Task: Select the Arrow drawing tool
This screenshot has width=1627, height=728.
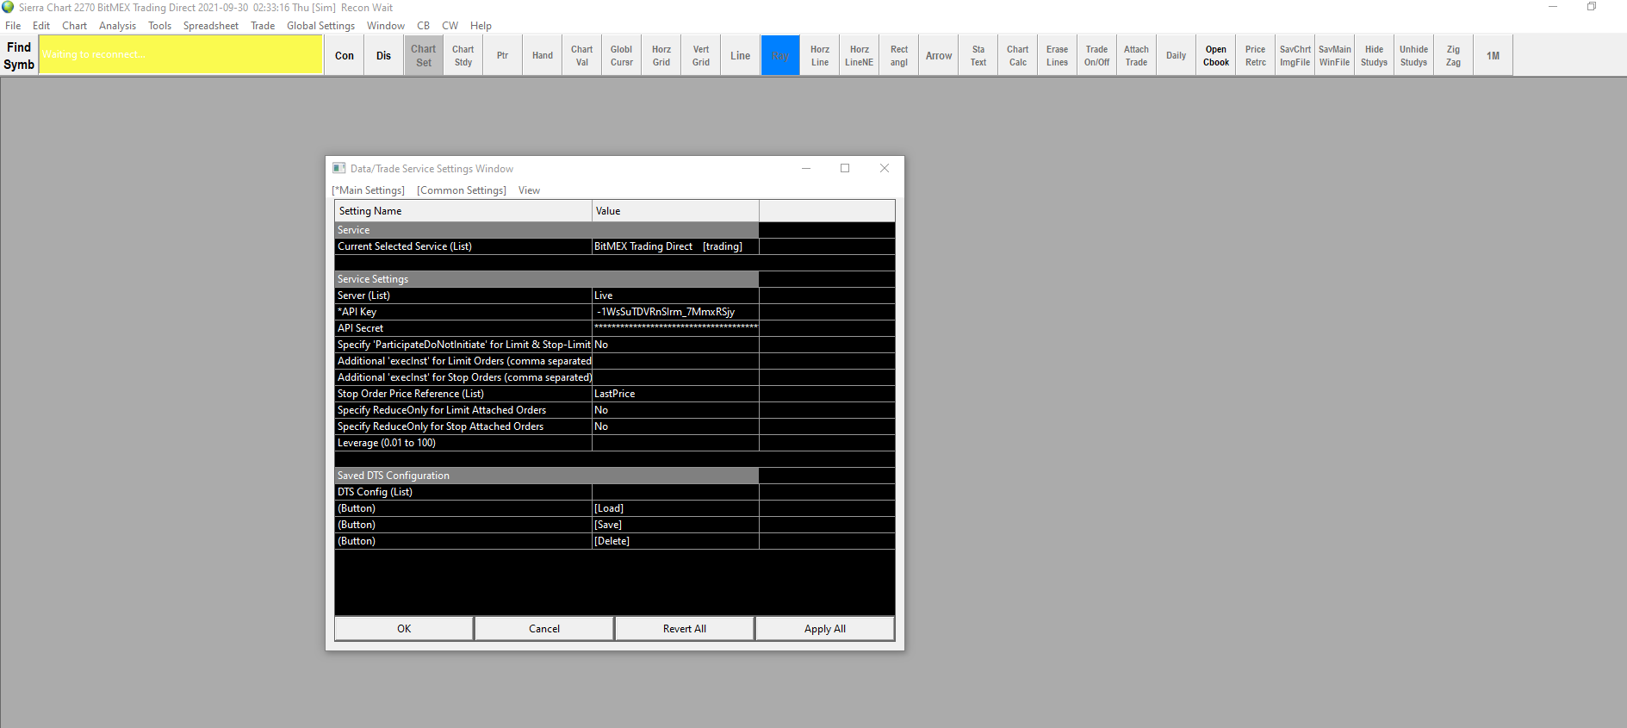Action: point(938,55)
